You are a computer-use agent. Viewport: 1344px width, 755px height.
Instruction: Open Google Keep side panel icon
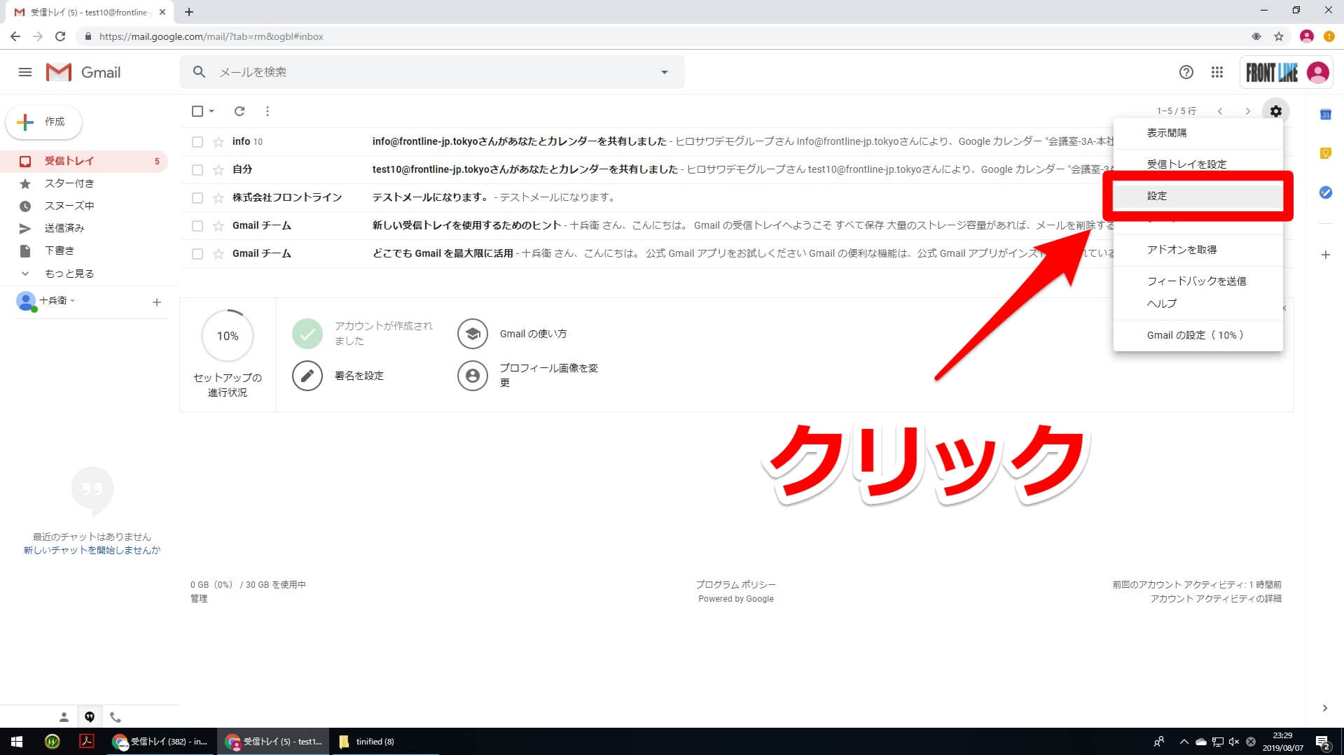pyautogui.click(x=1325, y=153)
